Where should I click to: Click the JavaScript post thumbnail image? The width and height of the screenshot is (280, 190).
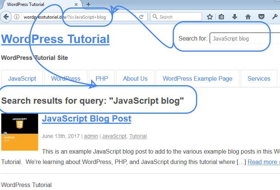pos(20,132)
